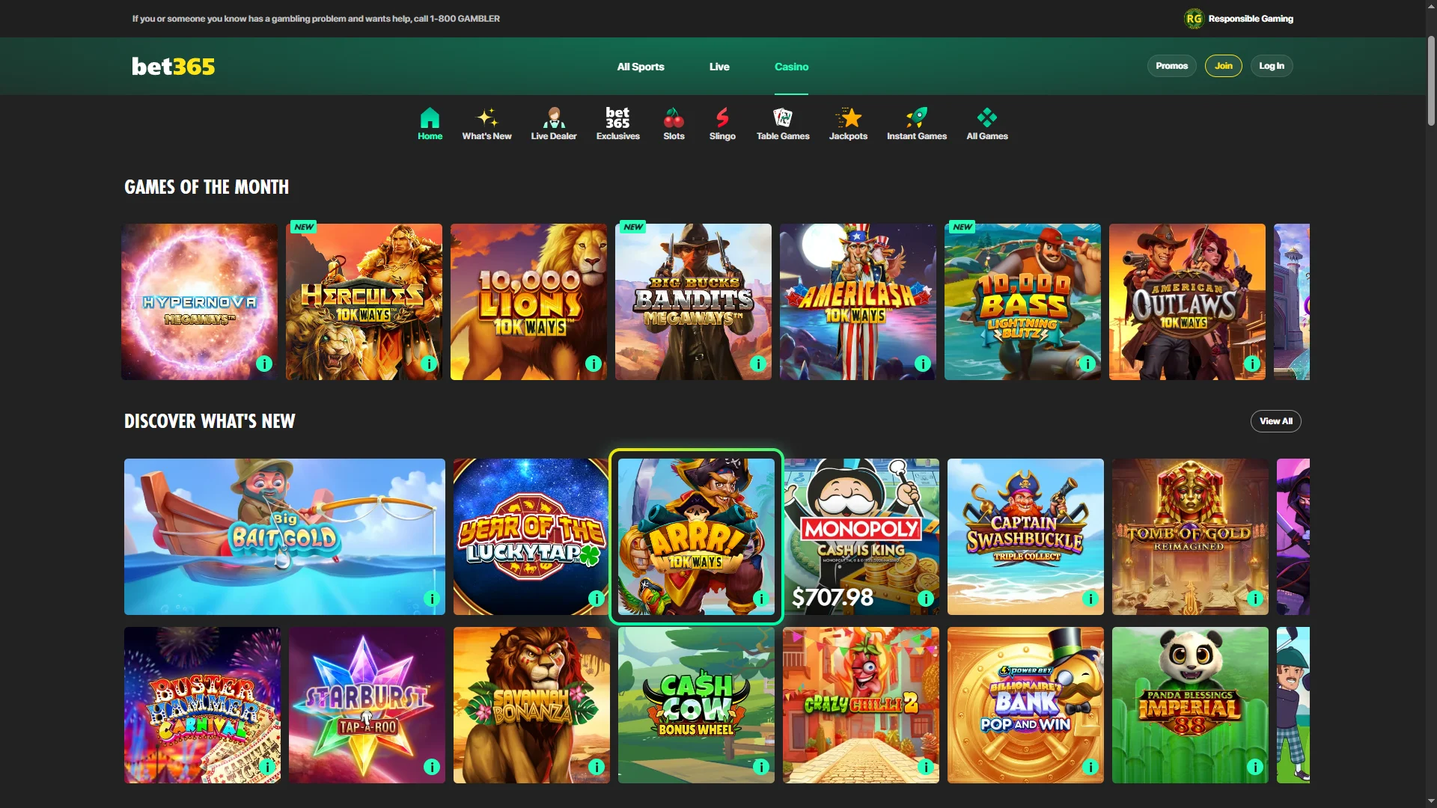1437x808 pixels.
Task: Show info for Big Bucks Bandits
Action: click(x=758, y=364)
